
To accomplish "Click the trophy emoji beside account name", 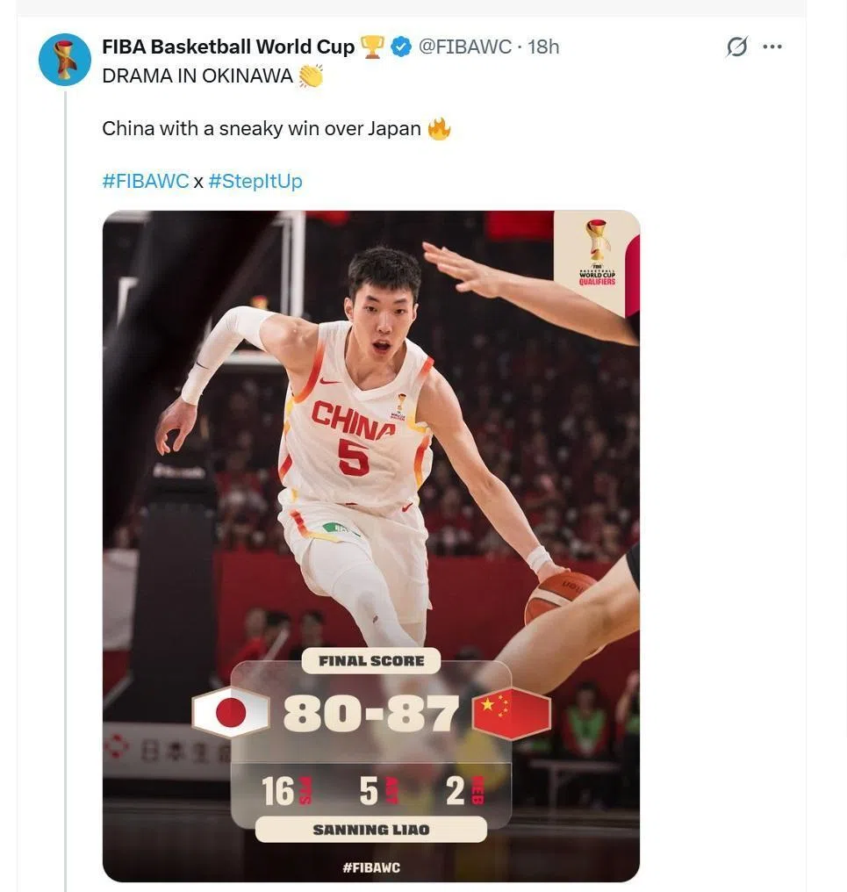I will pos(373,47).
